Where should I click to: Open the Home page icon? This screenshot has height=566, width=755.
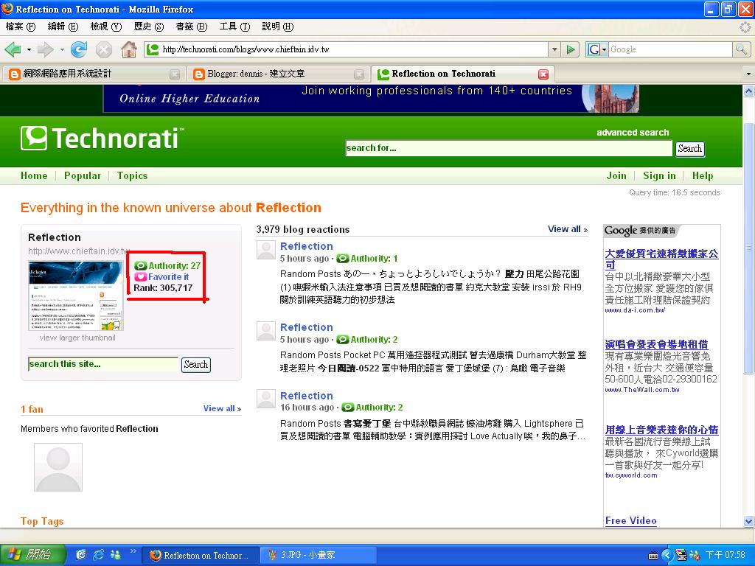128,49
